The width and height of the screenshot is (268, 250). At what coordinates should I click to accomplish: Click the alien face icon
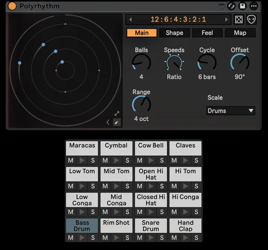pyautogui.click(x=252, y=20)
